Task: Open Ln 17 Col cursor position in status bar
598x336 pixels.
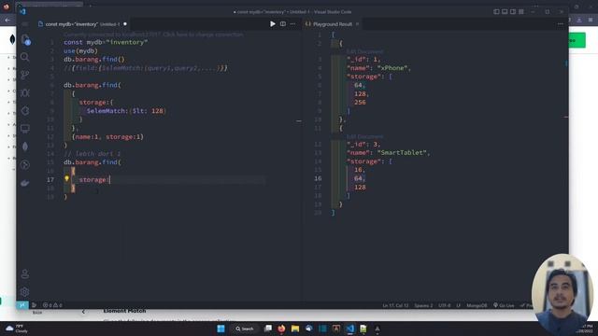Action: pos(395,305)
